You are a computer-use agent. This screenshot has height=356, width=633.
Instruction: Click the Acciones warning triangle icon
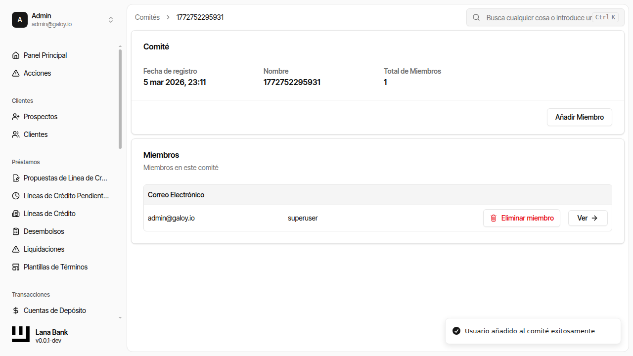point(16,73)
